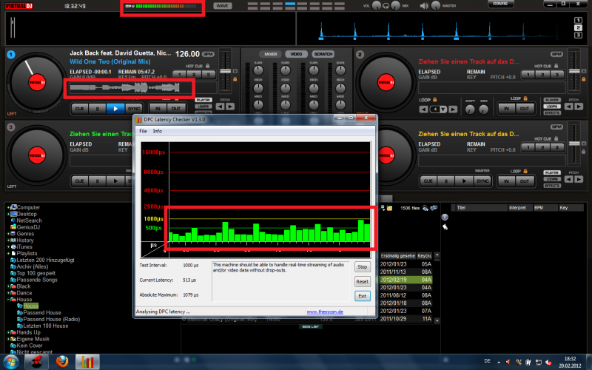This screenshot has height=370, width=592.
Task: Switch to SCRATCH panel tab
Action: pyautogui.click(x=323, y=54)
